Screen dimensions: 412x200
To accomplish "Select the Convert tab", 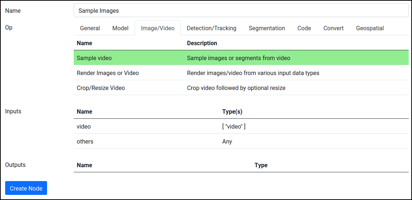I will [334, 28].
